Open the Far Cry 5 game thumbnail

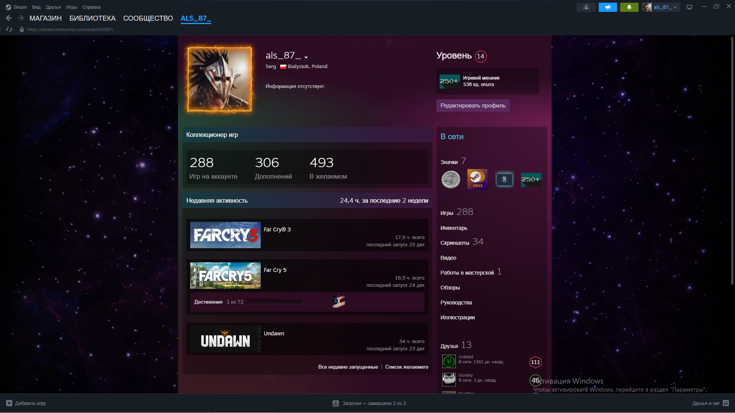(x=225, y=276)
